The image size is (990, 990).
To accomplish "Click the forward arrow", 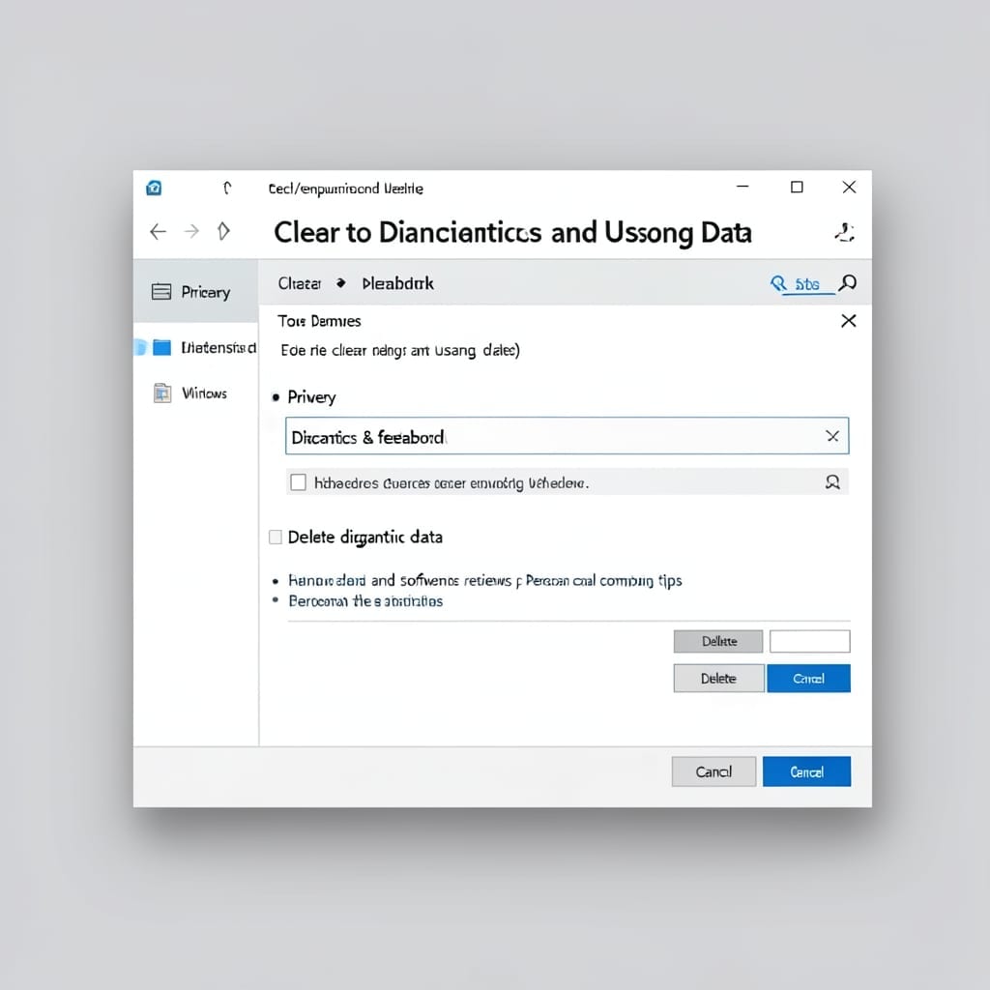I will point(191,232).
